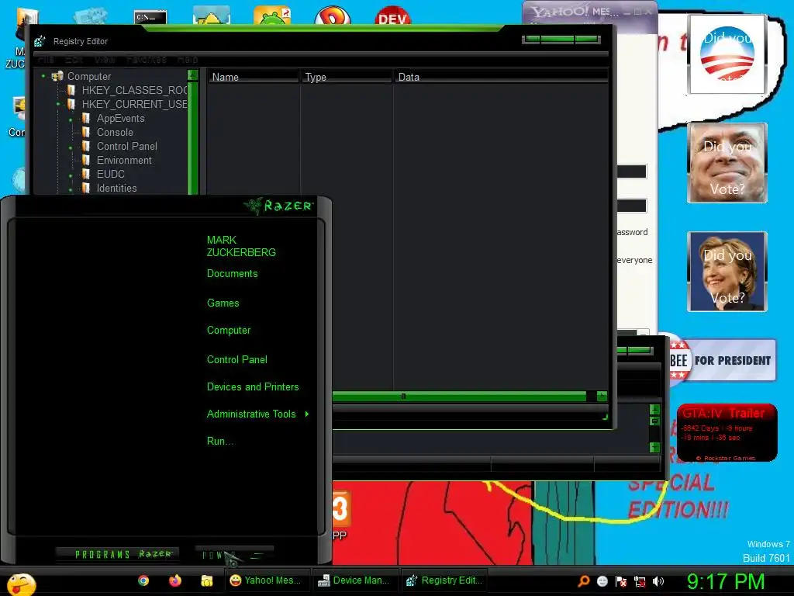Sort by the Type column header

(x=347, y=77)
